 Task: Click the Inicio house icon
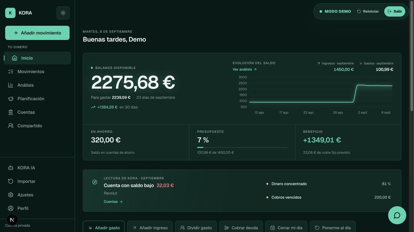[15, 58]
